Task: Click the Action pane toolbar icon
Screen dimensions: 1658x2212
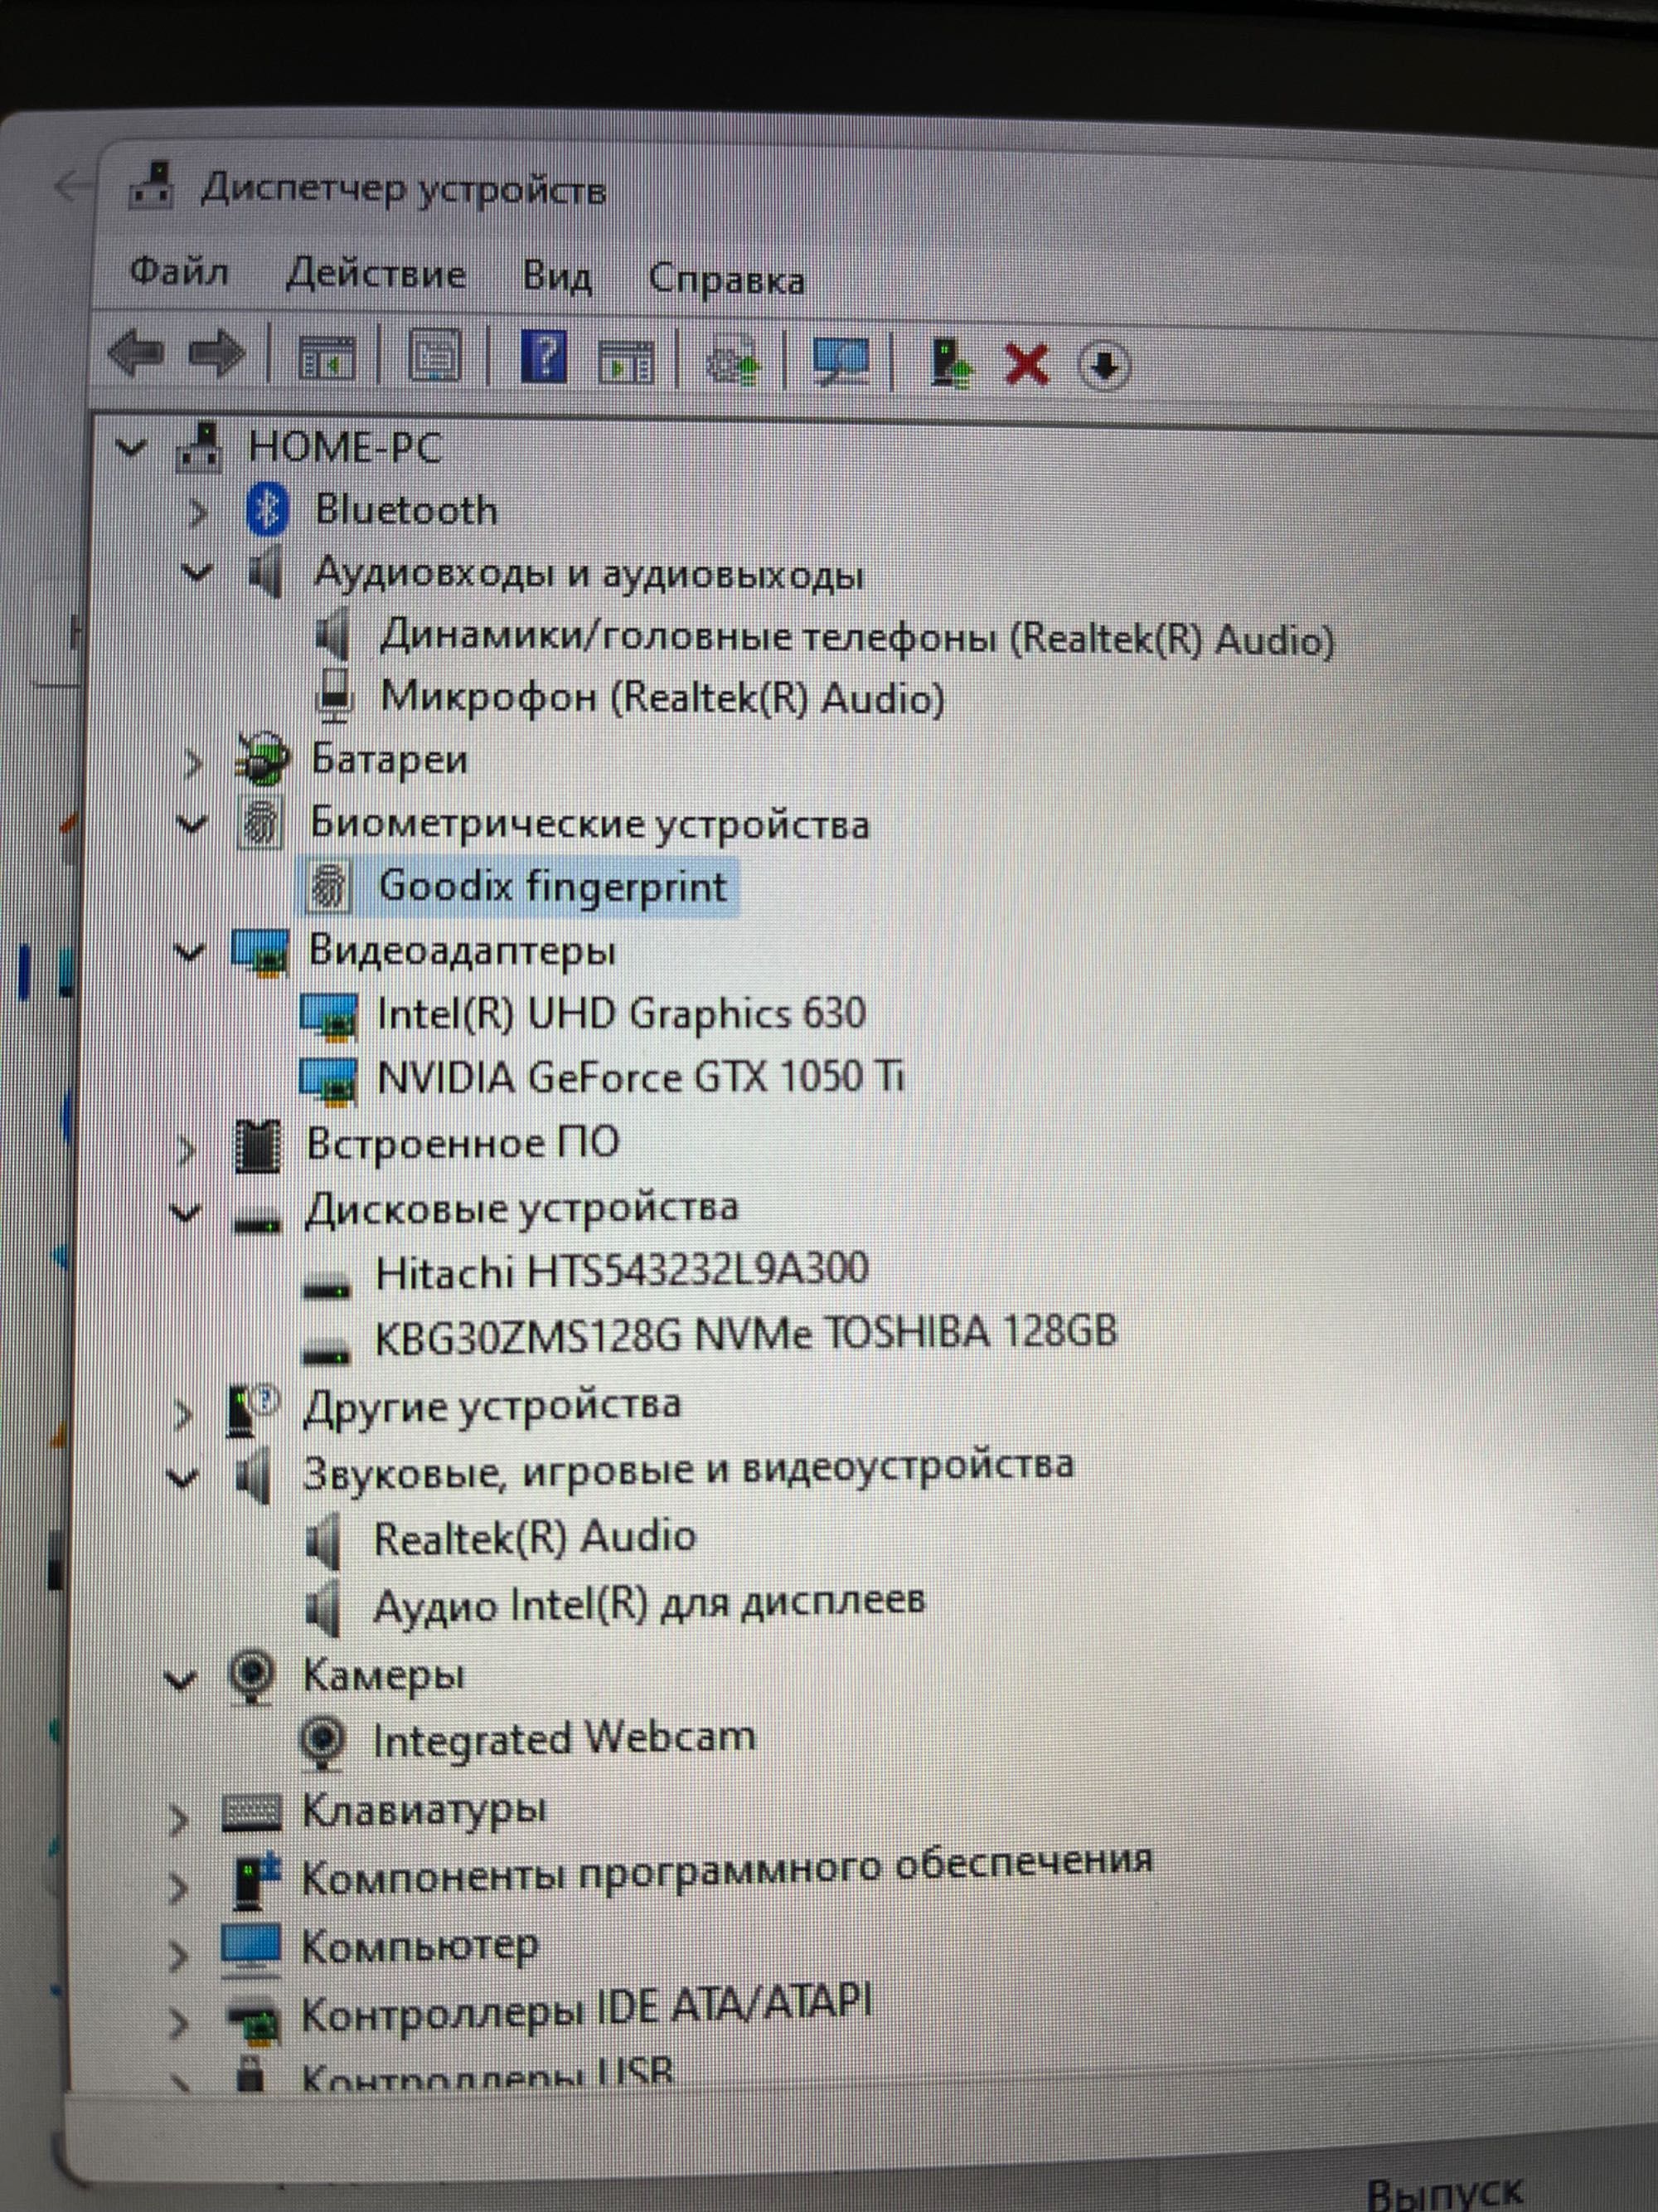Action: [626, 362]
